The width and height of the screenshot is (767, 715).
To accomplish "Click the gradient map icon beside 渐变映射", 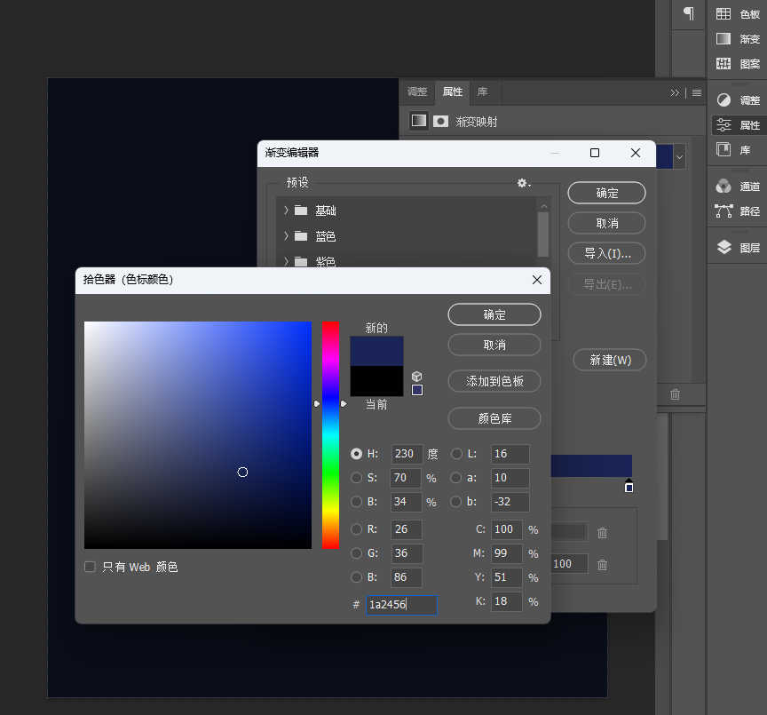I will pyautogui.click(x=419, y=121).
